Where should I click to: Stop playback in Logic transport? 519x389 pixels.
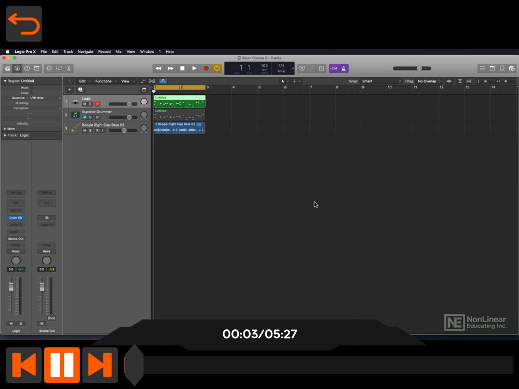tap(182, 68)
